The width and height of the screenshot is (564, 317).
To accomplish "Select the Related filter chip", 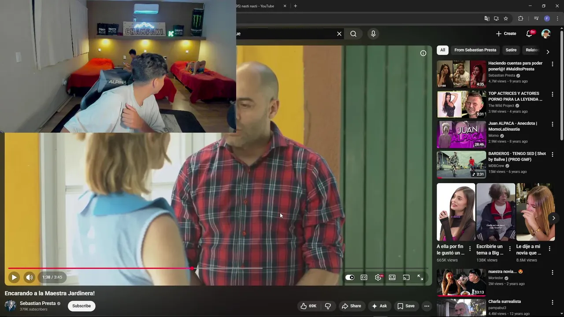I will [532, 50].
